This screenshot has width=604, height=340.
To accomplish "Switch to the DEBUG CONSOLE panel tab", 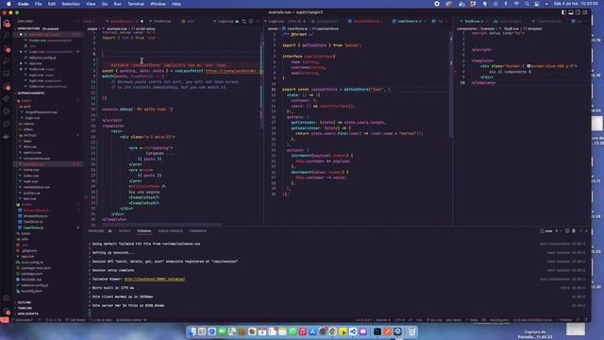I will click(x=170, y=230).
